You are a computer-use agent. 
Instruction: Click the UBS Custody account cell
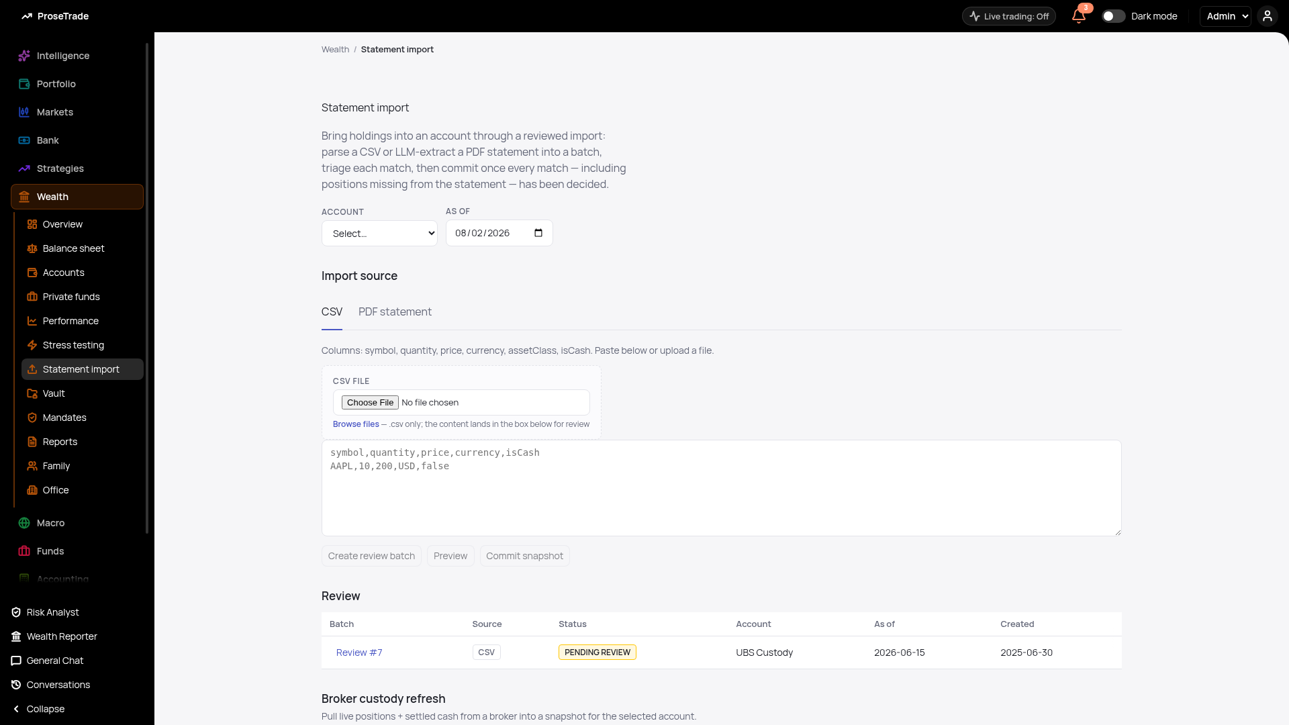tap(764, 652)
